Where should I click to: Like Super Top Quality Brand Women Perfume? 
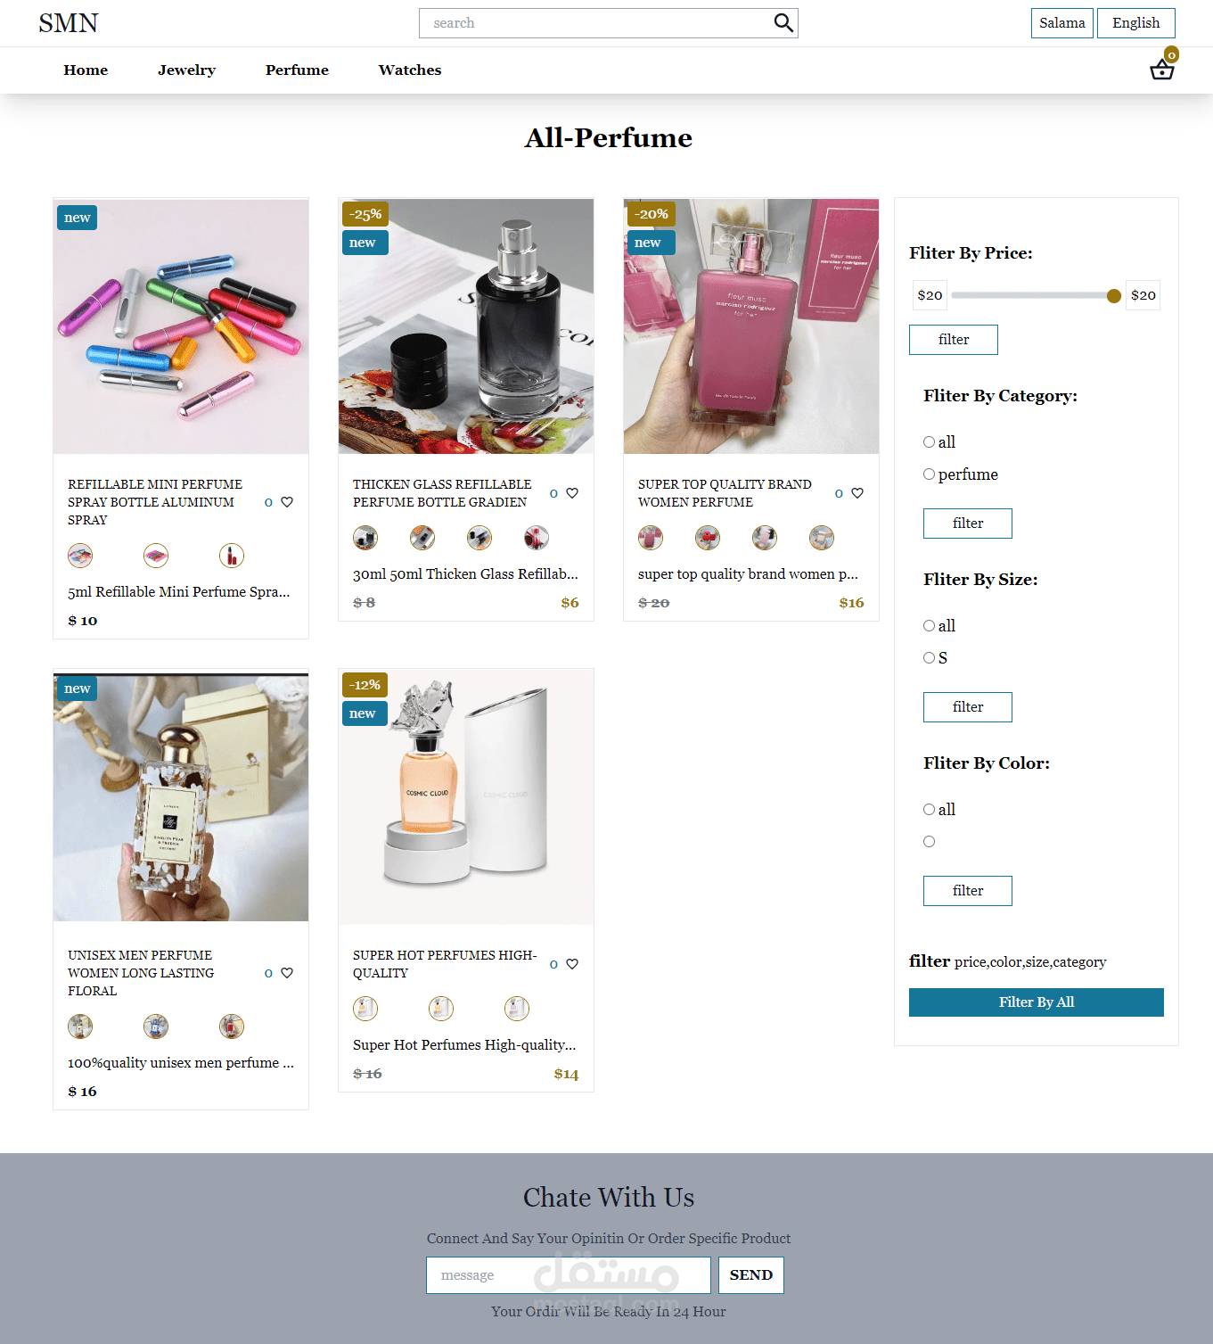(857, 493)
